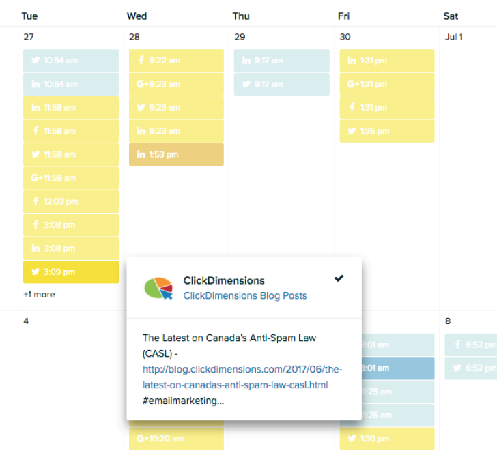Open the Twitter post at 1:30 pm Friday
497x451 pixels.
click(387, 439)
